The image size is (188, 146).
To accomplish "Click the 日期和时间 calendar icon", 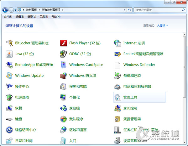I will pyautogui.click(x=9, y=141).
